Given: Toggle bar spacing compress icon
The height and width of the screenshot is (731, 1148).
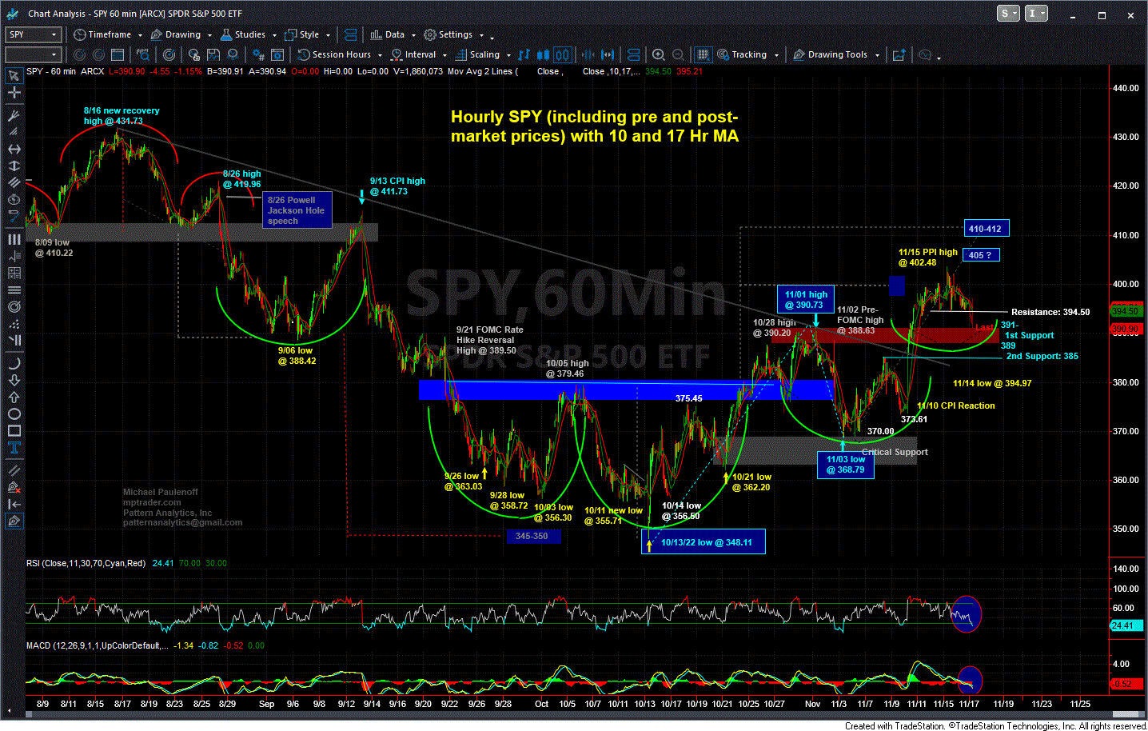Looking at the screenshot, I should point(588,54).
